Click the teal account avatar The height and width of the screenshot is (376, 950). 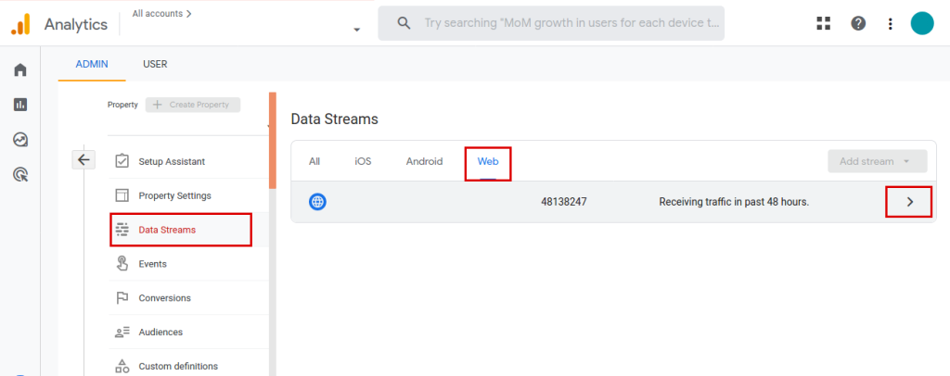point(922,23)
